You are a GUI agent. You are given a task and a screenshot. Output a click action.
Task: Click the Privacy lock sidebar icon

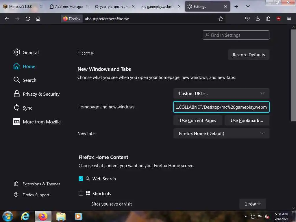pyautogui.click(x=16, y=94)
